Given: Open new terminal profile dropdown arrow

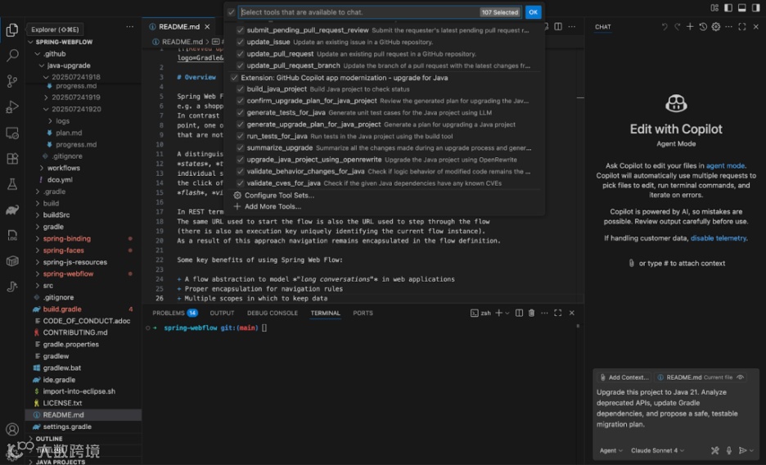Looking at the screenshot, I should click(507, 313).
